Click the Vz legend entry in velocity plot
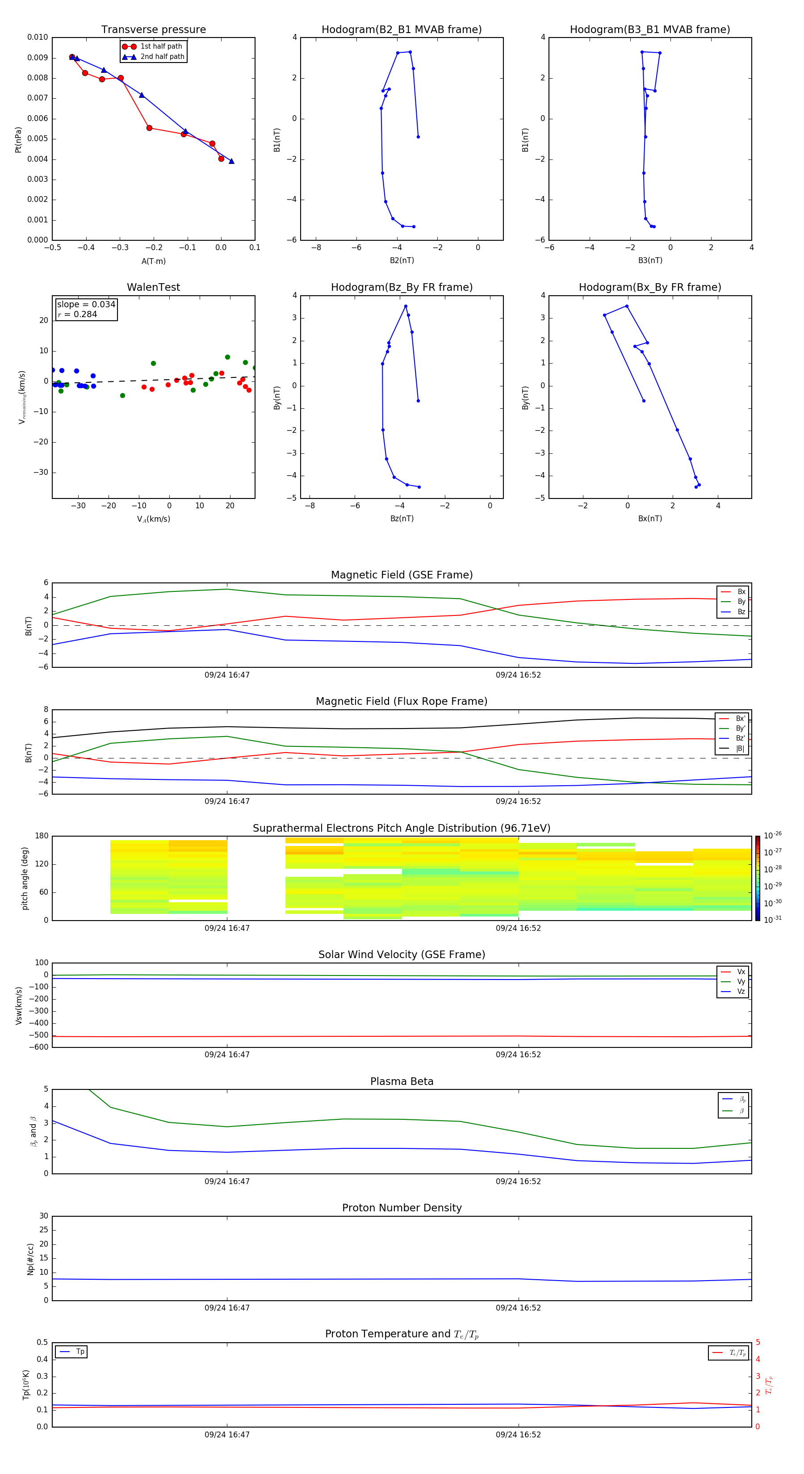This screenshot has height=1474, width=804. point(733,992)
